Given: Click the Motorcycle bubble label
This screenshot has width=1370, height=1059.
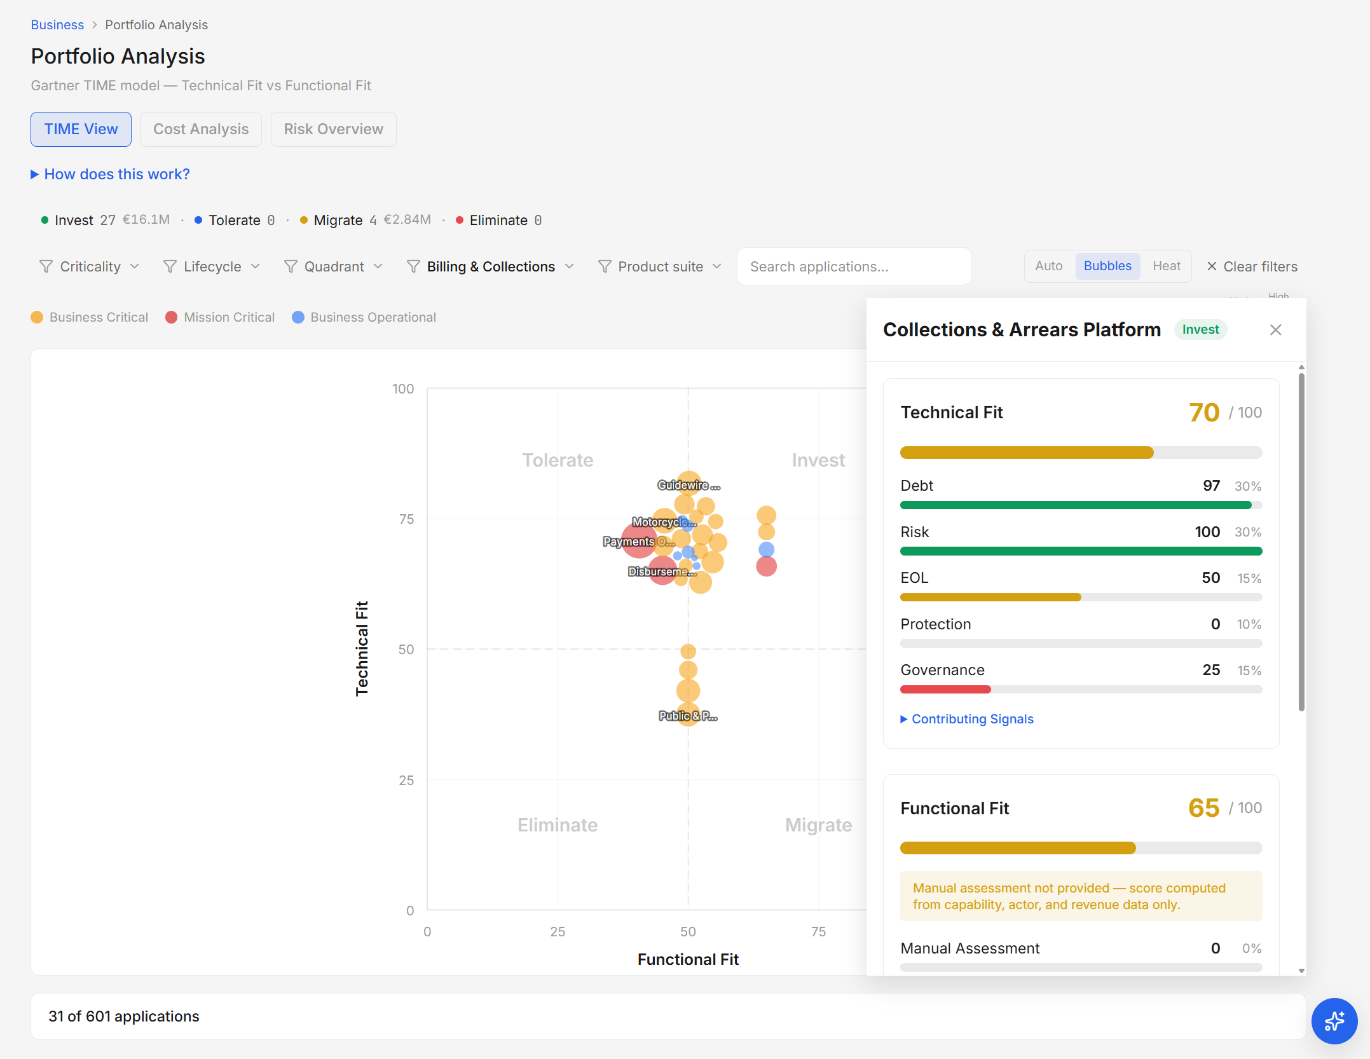Looking at the screenshot, I should pyautogui.click(x=664, y=522).
